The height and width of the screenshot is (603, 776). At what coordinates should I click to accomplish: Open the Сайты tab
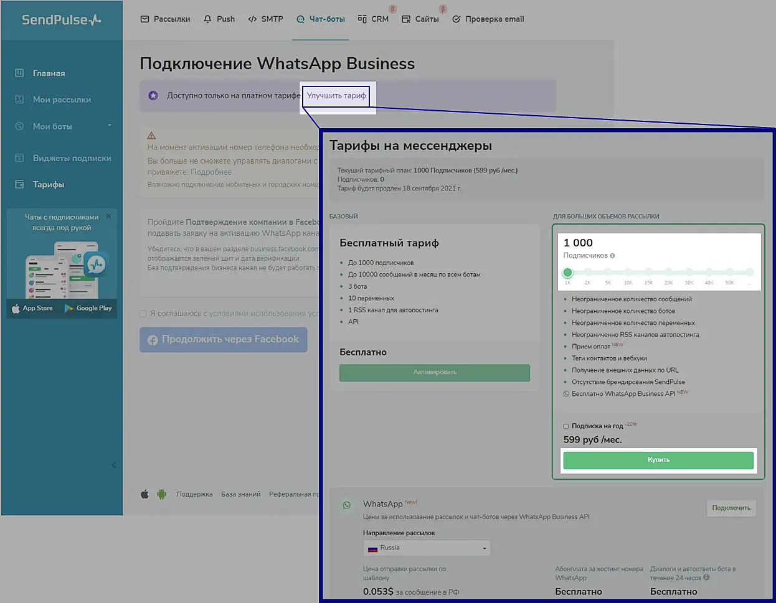[x=420, y=19]
